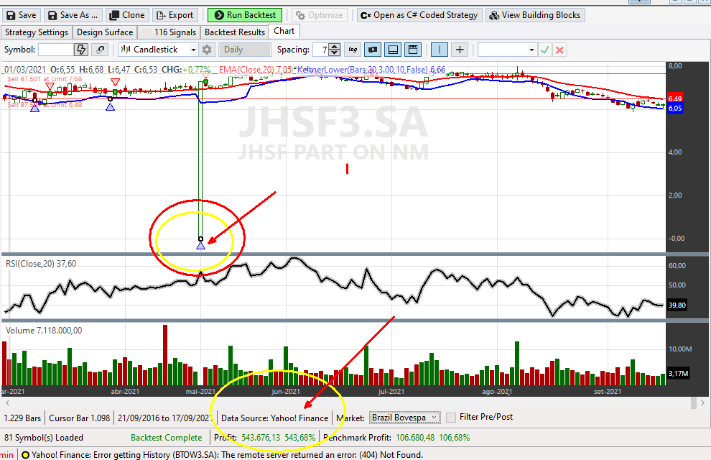Click Backtest Complete status text
This screenshot has height=460, width=711.
tap(166, 438)
